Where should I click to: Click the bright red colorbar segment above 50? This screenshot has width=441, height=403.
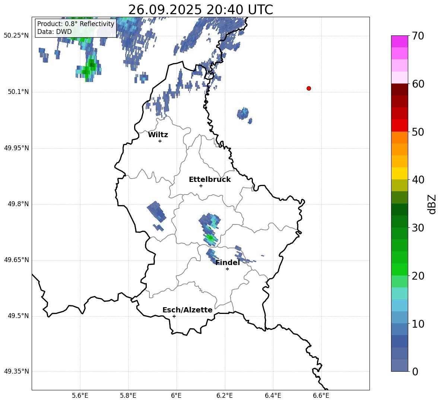point(399,126)
